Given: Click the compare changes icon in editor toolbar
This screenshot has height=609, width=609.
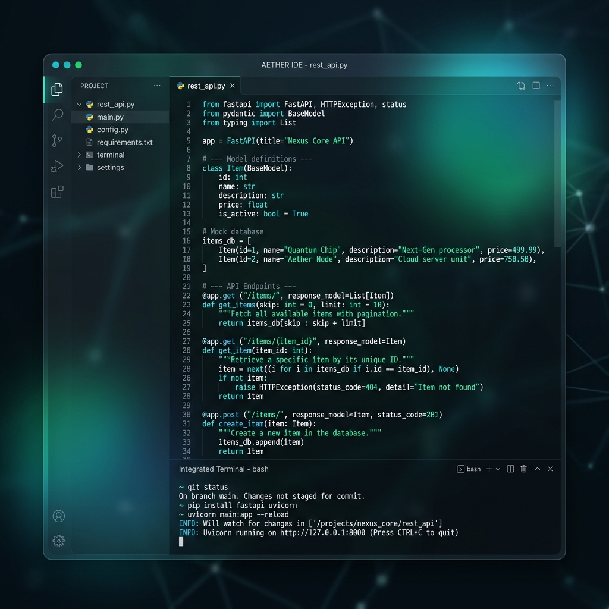Looking at the screenshot, I should (x=521, y=86).
